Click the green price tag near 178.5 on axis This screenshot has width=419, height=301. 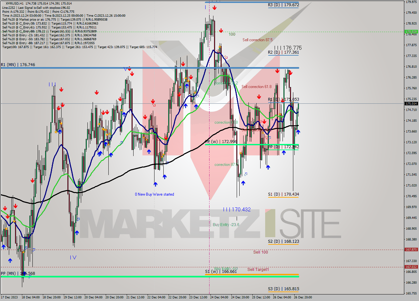point(411,32)
